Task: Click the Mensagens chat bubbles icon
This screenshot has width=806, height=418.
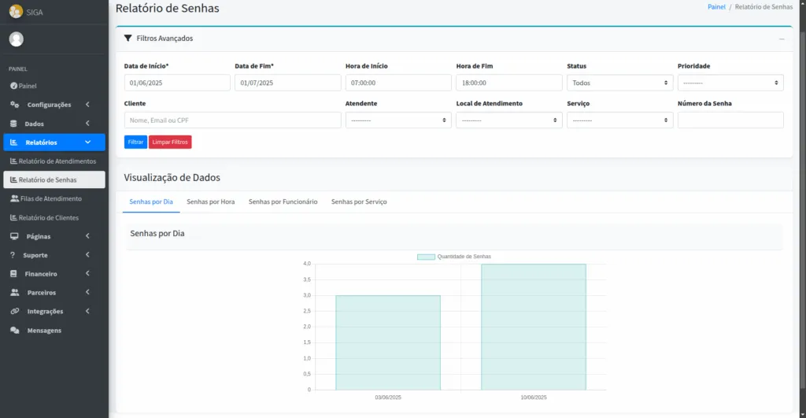Action: pos(14,331)
